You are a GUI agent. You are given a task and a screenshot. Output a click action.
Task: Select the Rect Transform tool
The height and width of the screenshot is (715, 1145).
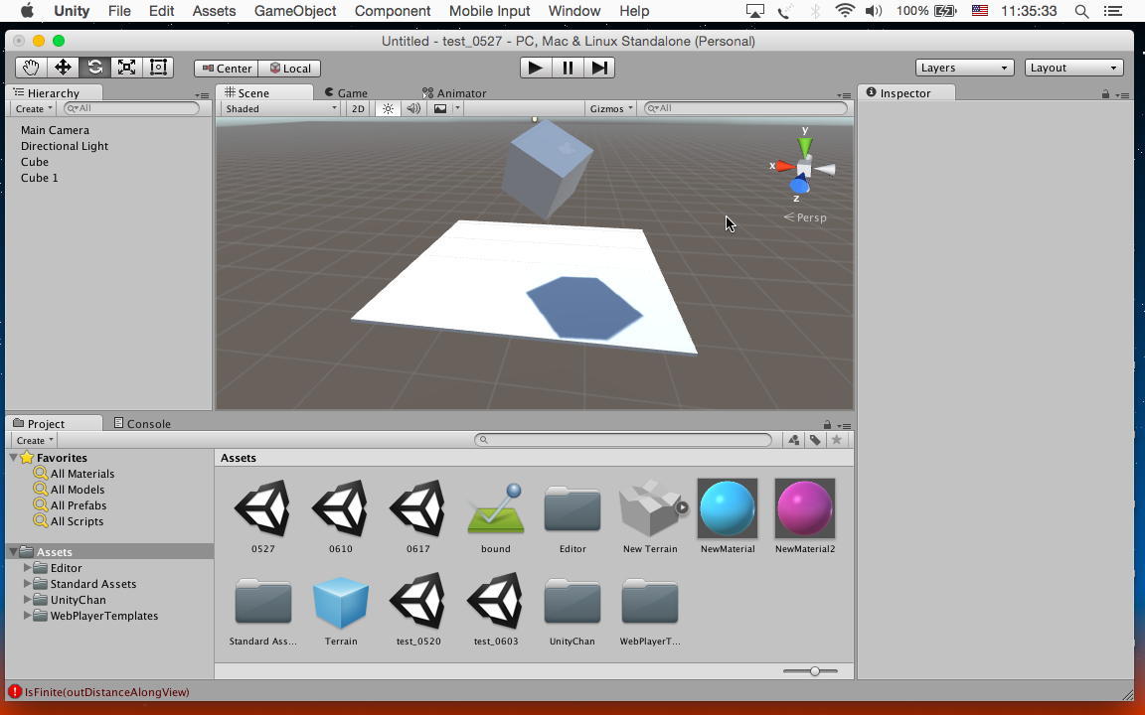pyautogui.click(x=158, y=68)
